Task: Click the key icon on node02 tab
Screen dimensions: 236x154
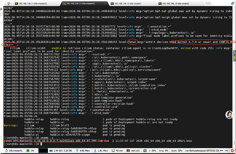Action: click(160, 4)
